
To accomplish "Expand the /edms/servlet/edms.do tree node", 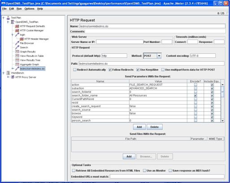I will (x=13, y=68).
